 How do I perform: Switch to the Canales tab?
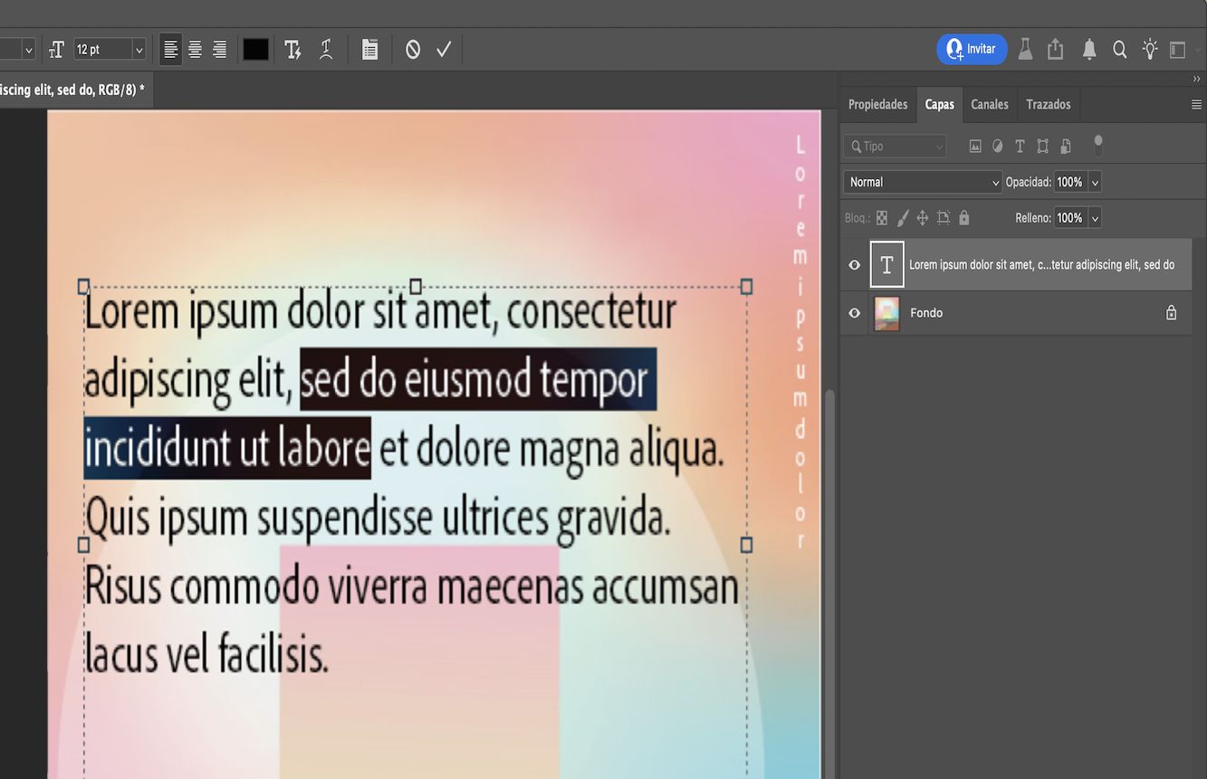989,104
